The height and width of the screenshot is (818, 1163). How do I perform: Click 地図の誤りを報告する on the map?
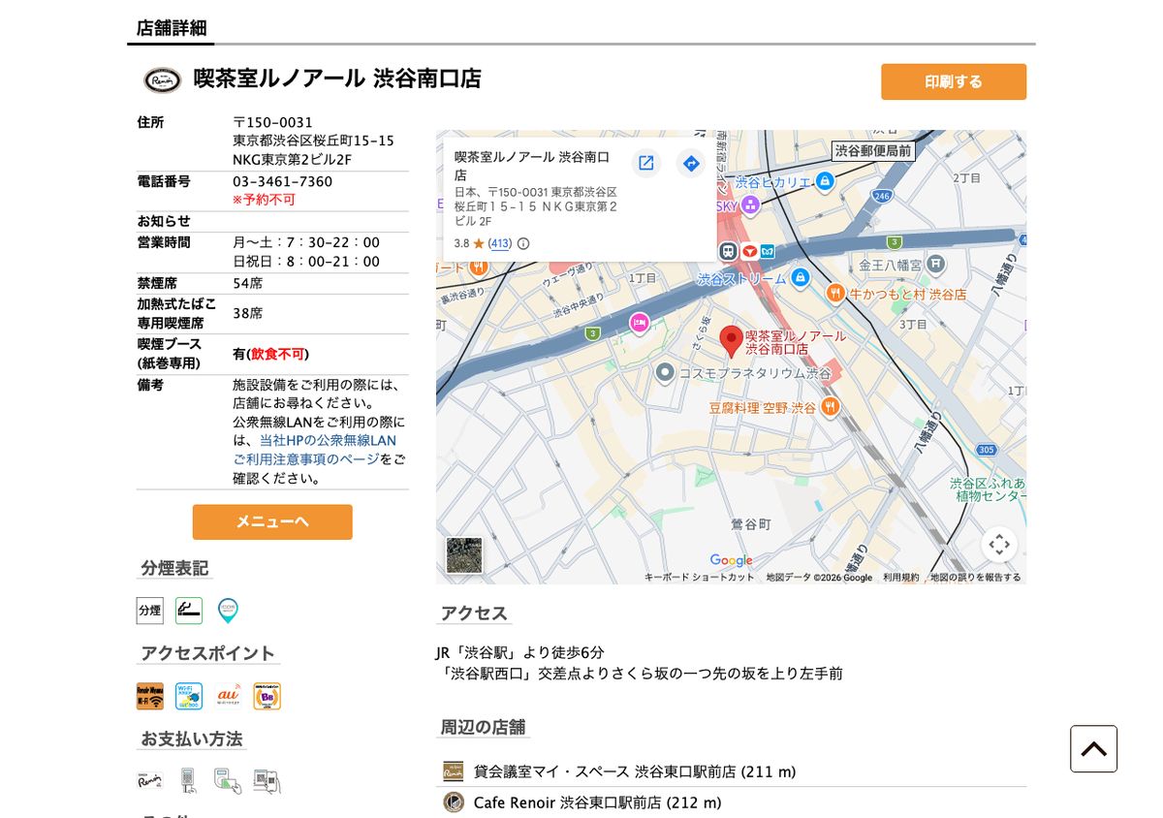pos(976,578)
